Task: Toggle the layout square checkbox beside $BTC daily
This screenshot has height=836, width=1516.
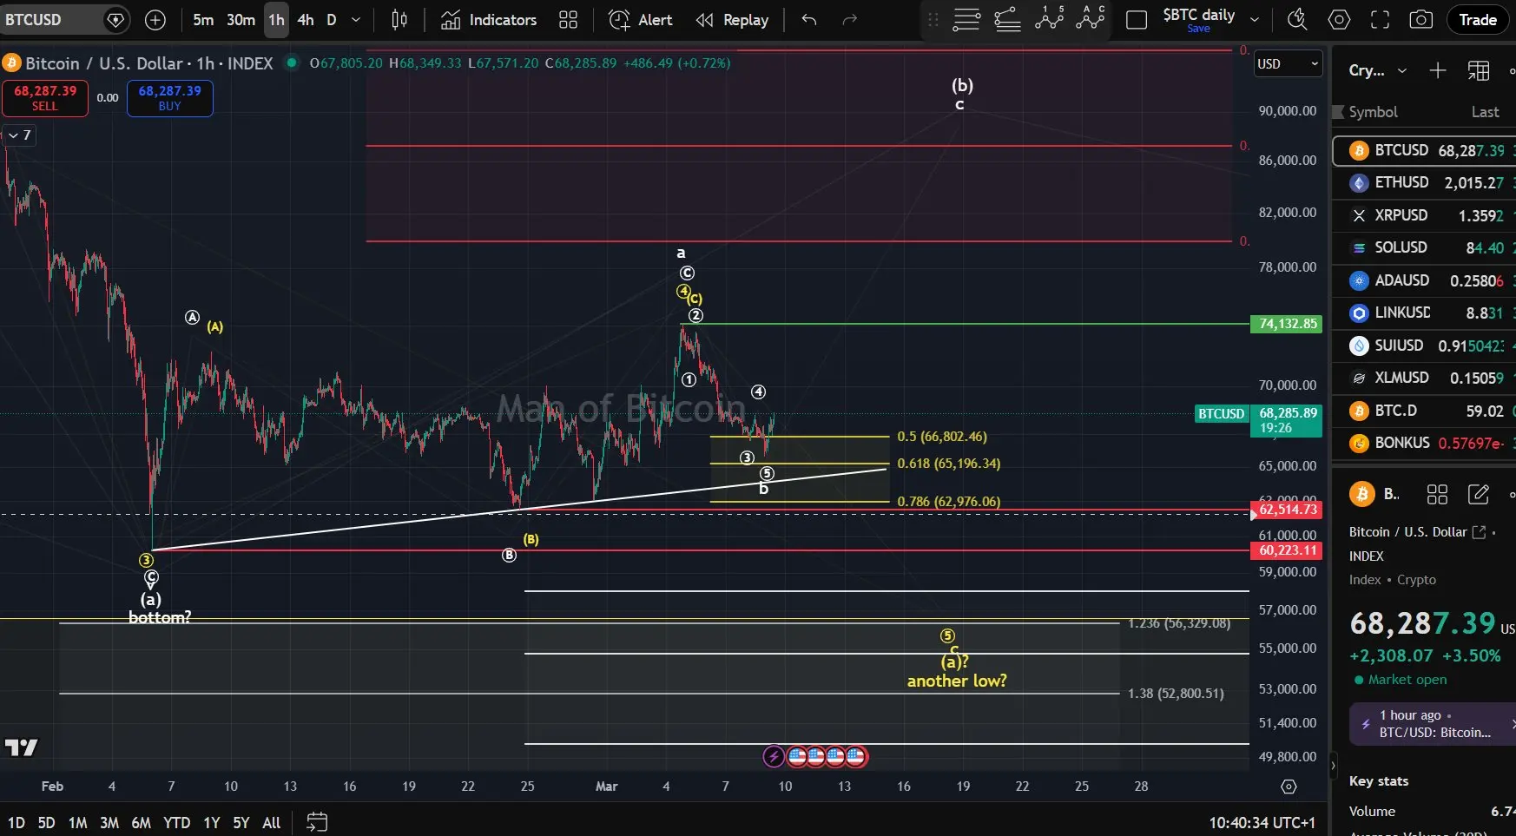Action: (1136, 20)
